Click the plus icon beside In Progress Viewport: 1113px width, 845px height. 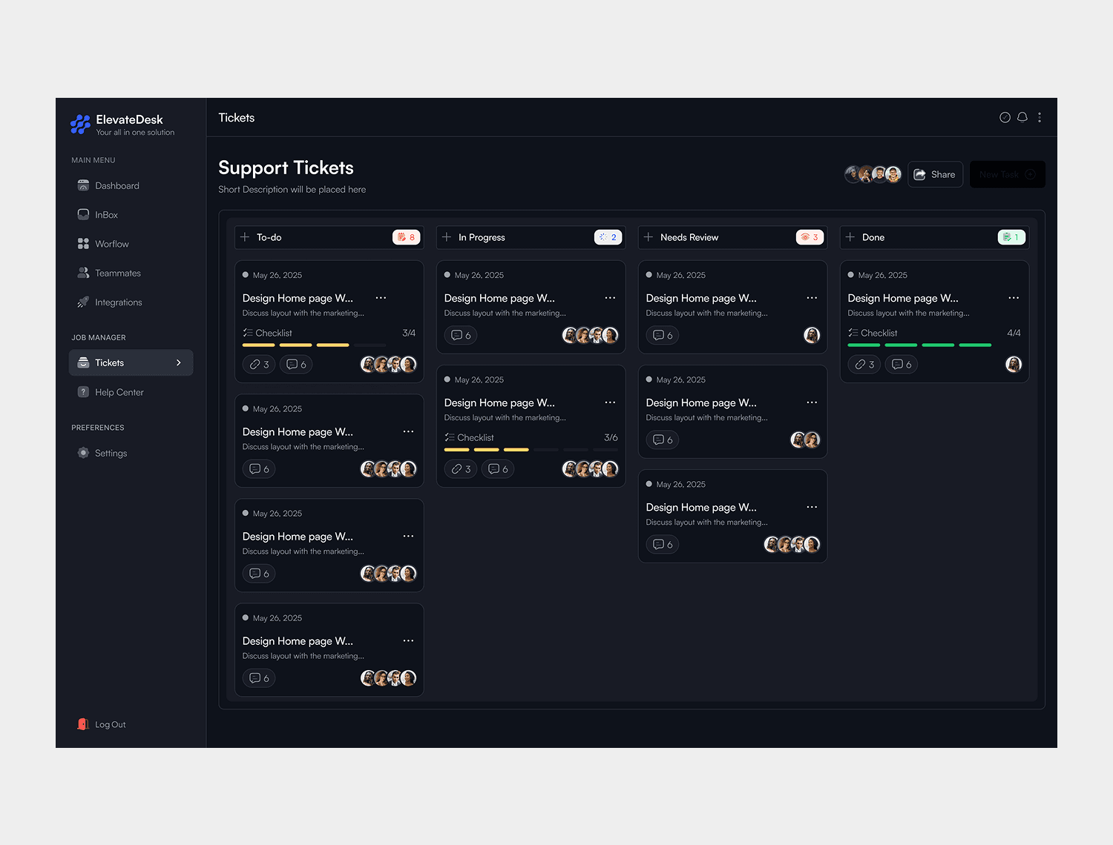[447, 237]
